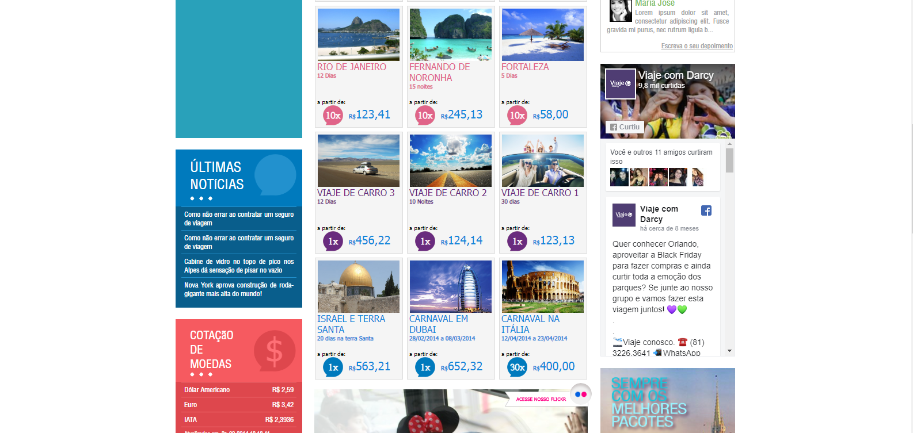Open the Fortaleza package title
Image resolution: width=913 pixels, height=433 pixels.
(x=525, y=67)
